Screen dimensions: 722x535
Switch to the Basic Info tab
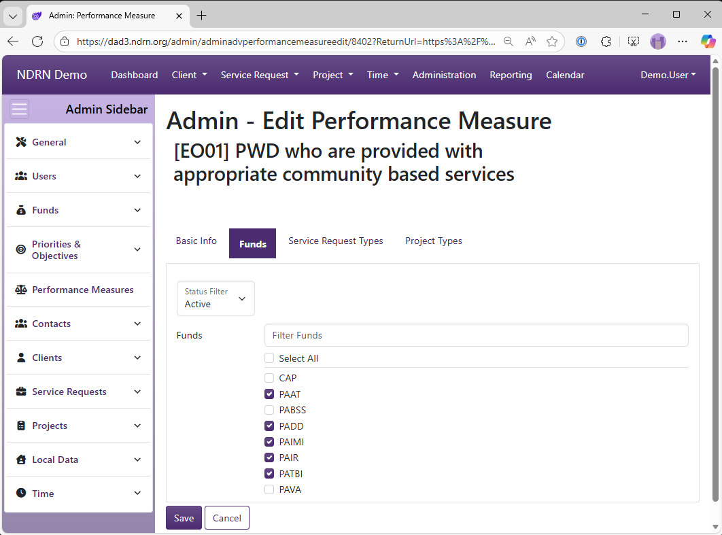coord(196,241)
